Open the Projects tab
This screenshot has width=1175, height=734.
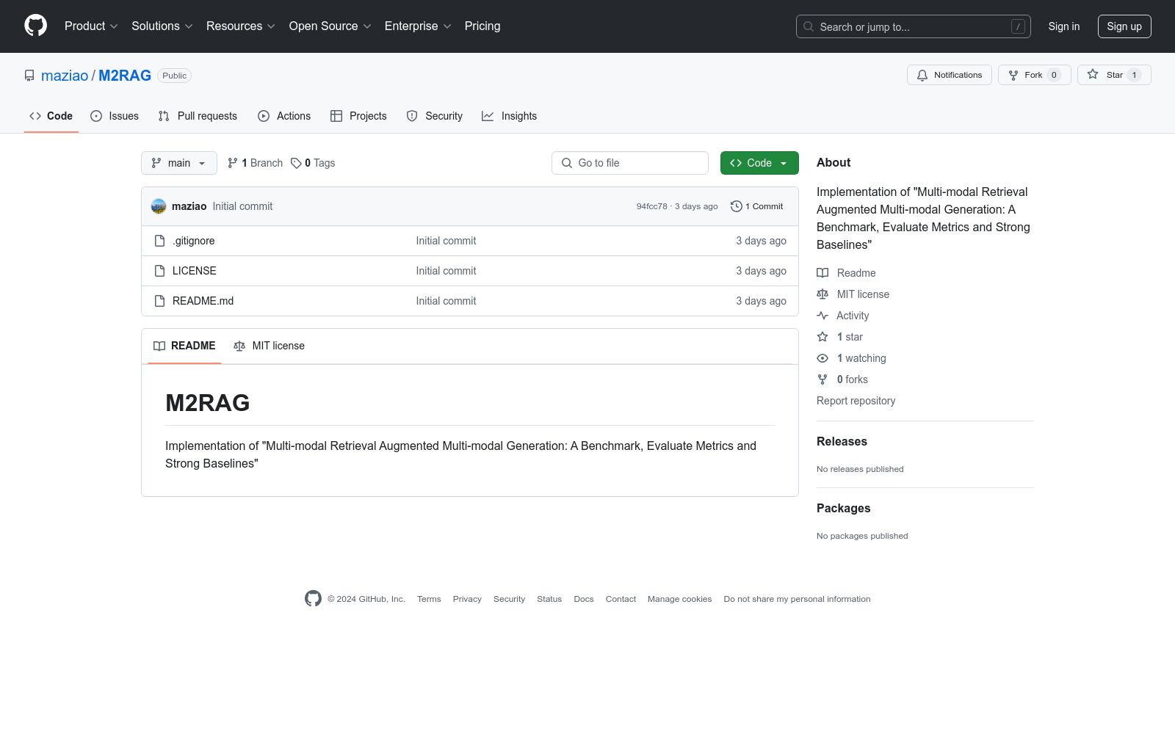coord(358,116)
